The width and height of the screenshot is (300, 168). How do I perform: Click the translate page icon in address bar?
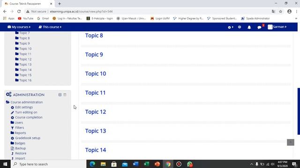pos(273,11)
